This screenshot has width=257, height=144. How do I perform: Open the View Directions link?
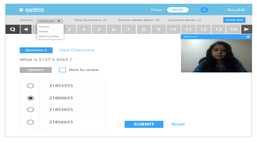pyautogui.click(x=77, y=50)
